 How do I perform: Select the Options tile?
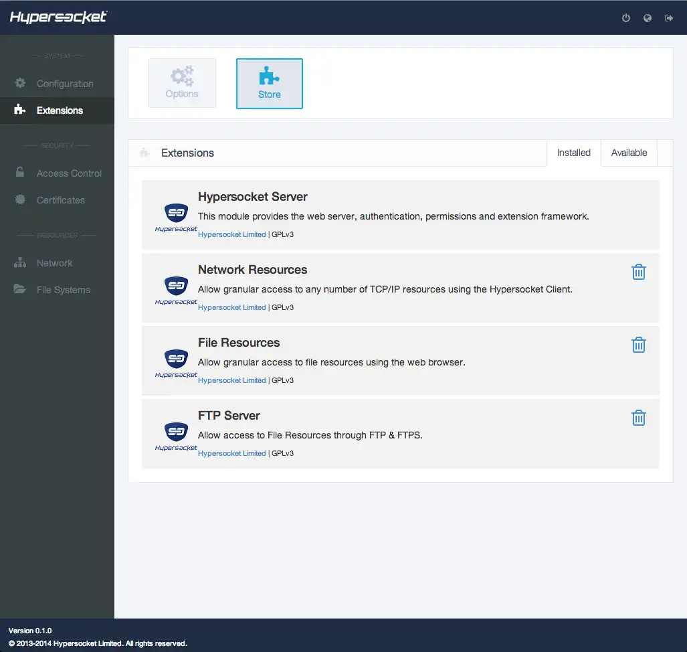(x=182, y=83)
